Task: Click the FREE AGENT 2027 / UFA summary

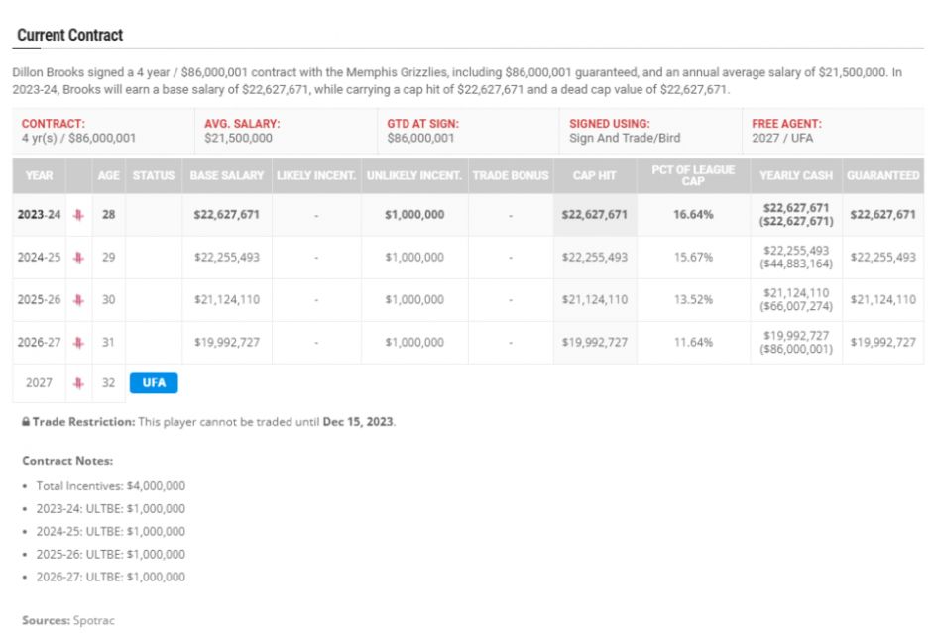Action: [x=833, y=131]
